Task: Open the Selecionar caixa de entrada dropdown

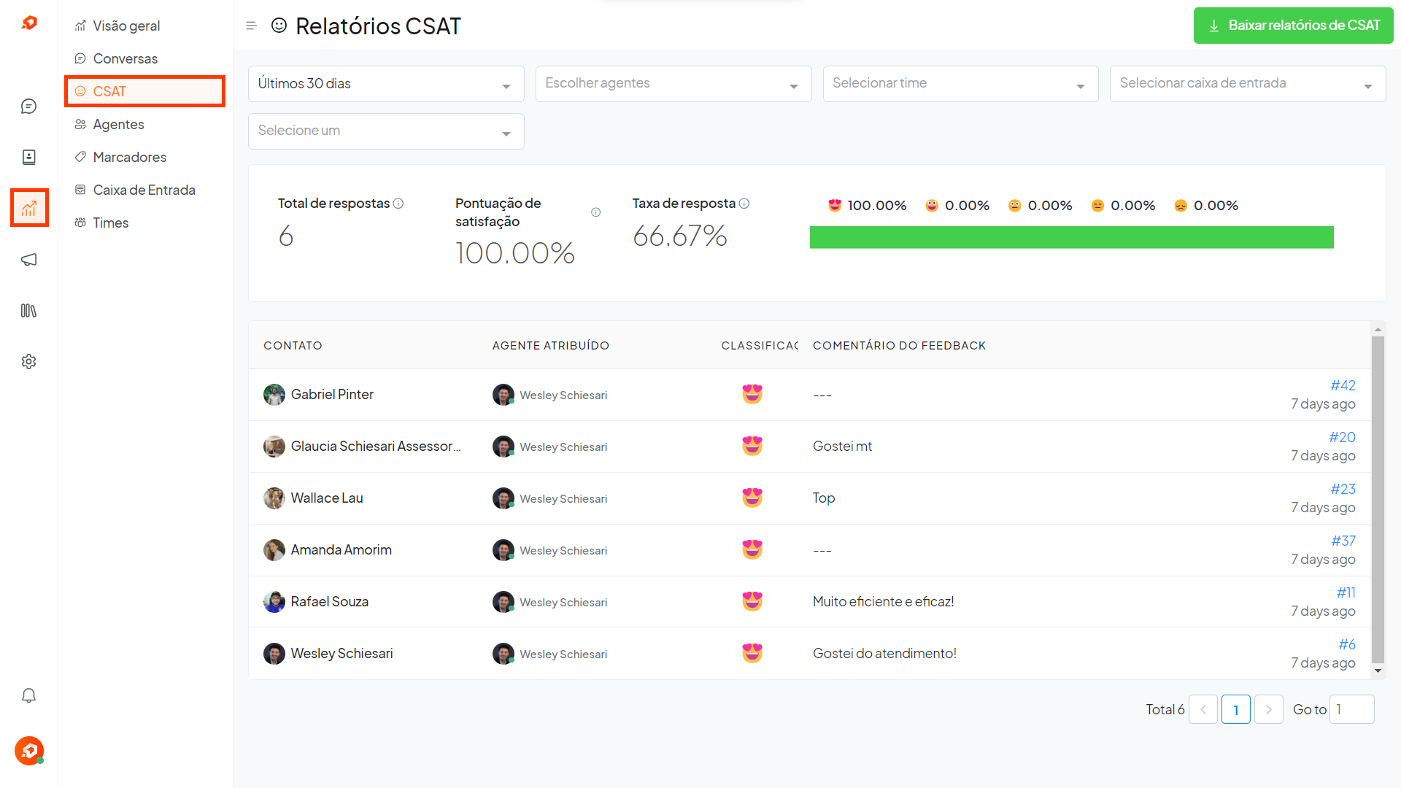Action: pos(1247,84)
